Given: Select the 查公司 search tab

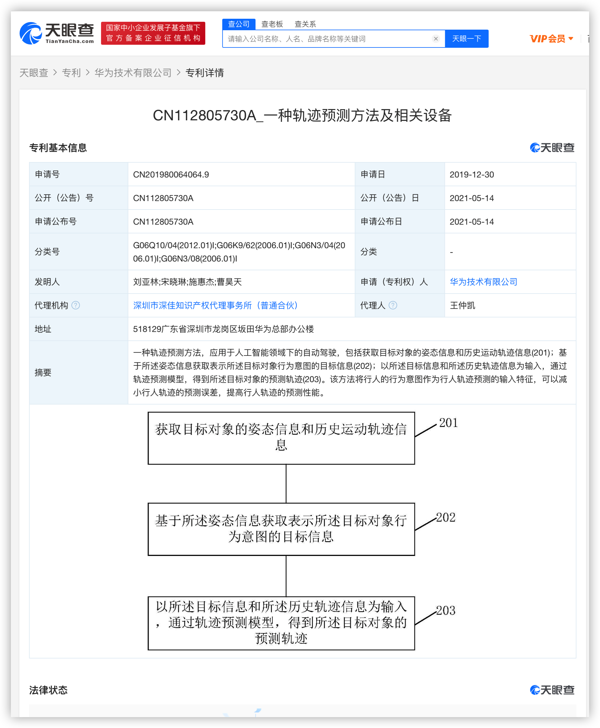Looking at the screenshot, I should click(x=239, y=24).
